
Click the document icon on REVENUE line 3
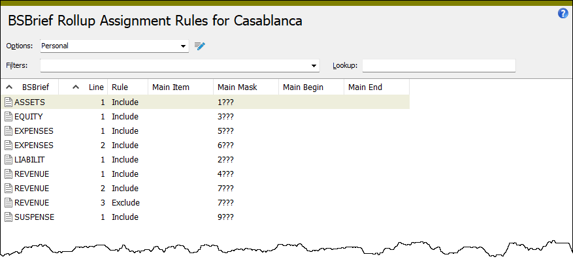[8, 202]
